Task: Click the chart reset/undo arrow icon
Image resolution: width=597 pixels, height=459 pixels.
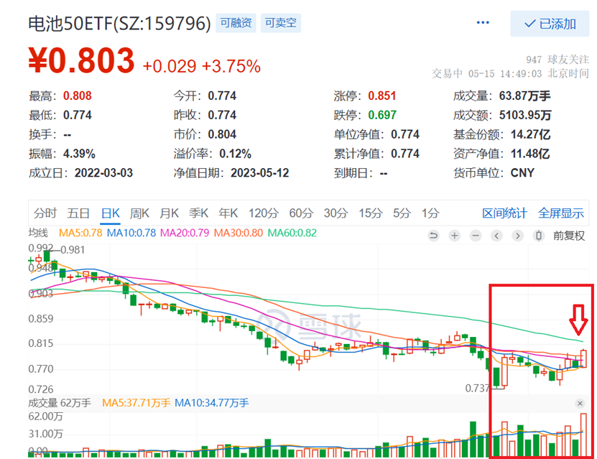Action: pos(433,236)
